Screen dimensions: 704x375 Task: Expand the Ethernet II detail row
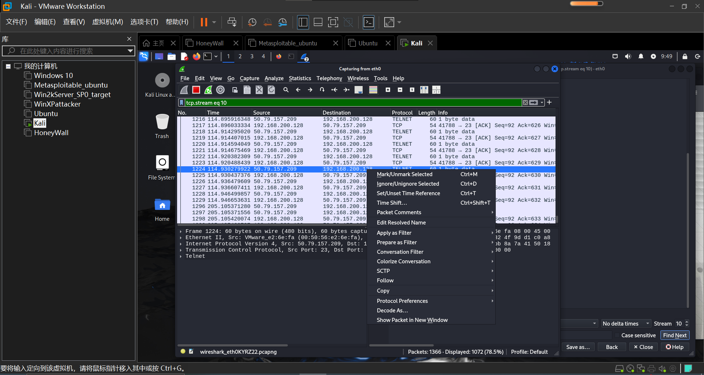pos(181,238)
